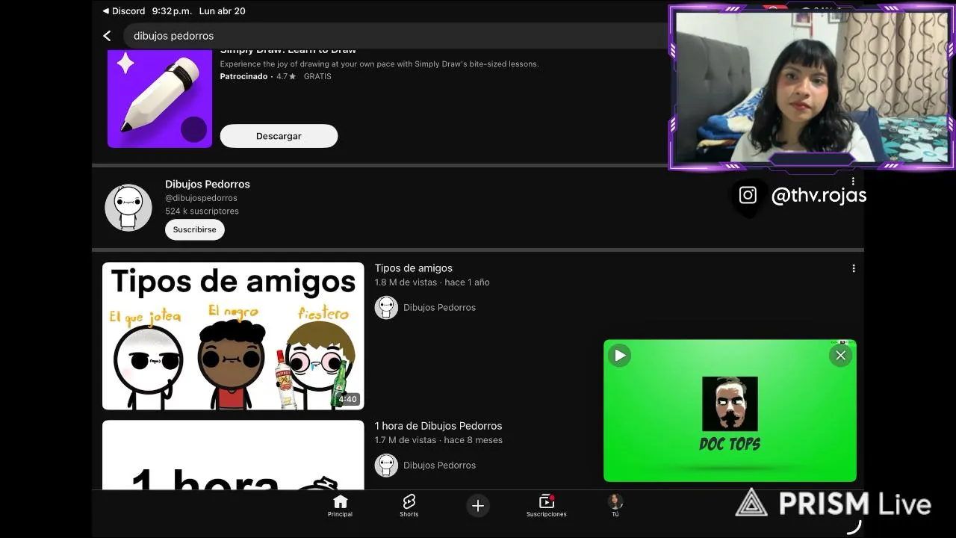The height and width of the screenshot is (538, 956).
Task: Click the Suscribirse button
Action: [194, 229]
